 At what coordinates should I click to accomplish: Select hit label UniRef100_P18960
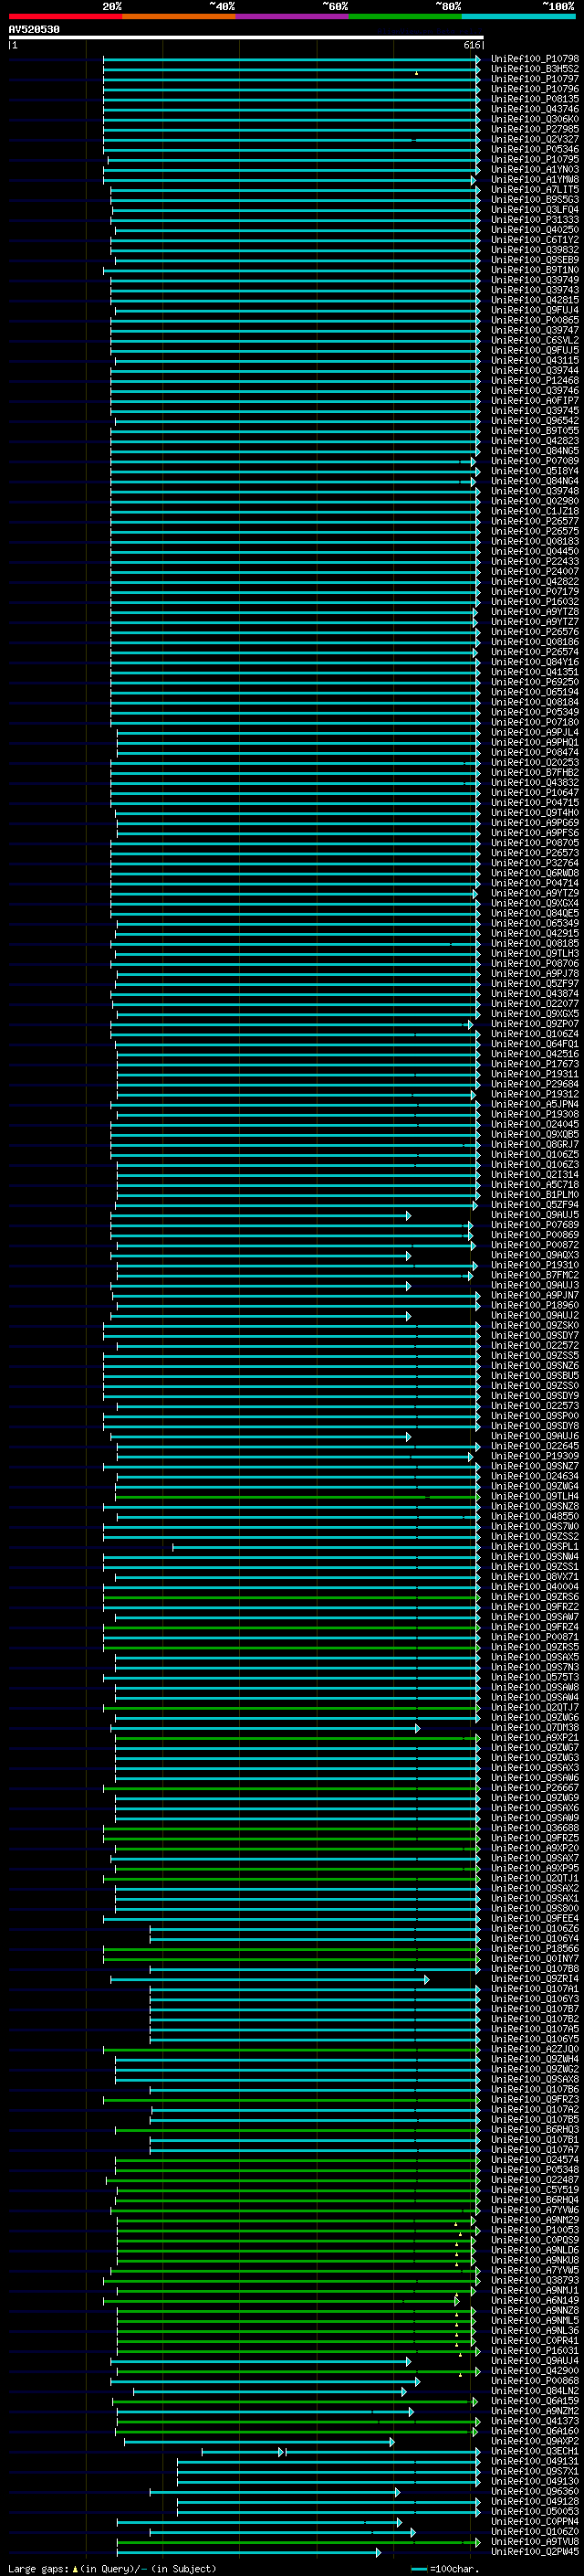tap(534, 1306)
